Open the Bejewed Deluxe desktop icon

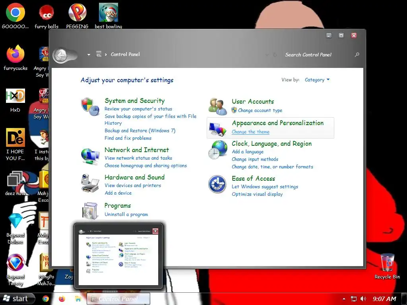point(16,229)
